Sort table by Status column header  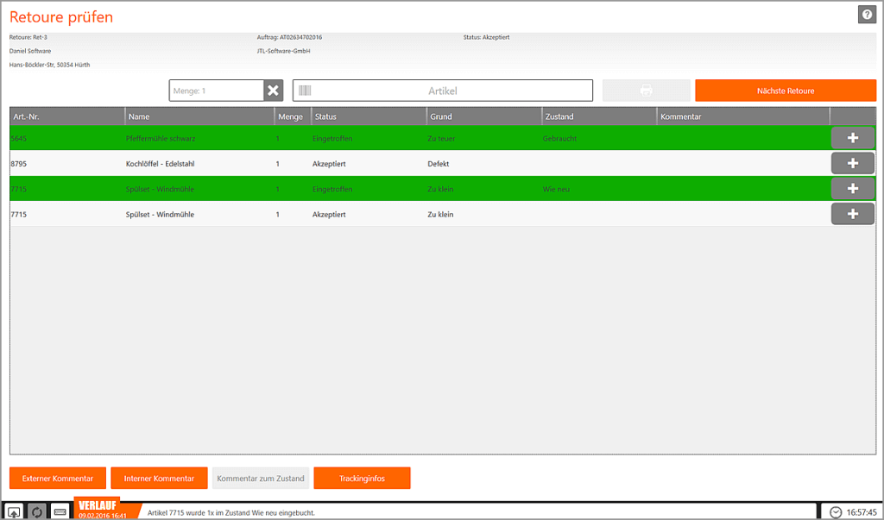coord(368,116)
